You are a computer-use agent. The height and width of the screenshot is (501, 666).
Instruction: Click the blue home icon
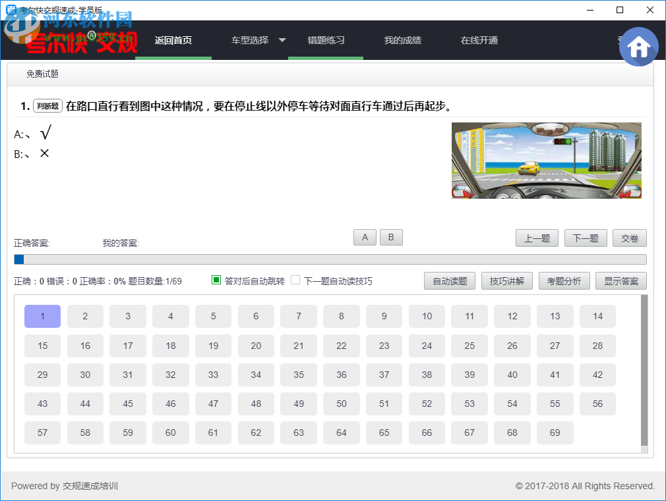pos(638,46)
